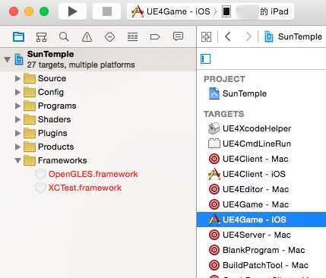
Task: Select the Programs folder row
Action: click(98, 106)
